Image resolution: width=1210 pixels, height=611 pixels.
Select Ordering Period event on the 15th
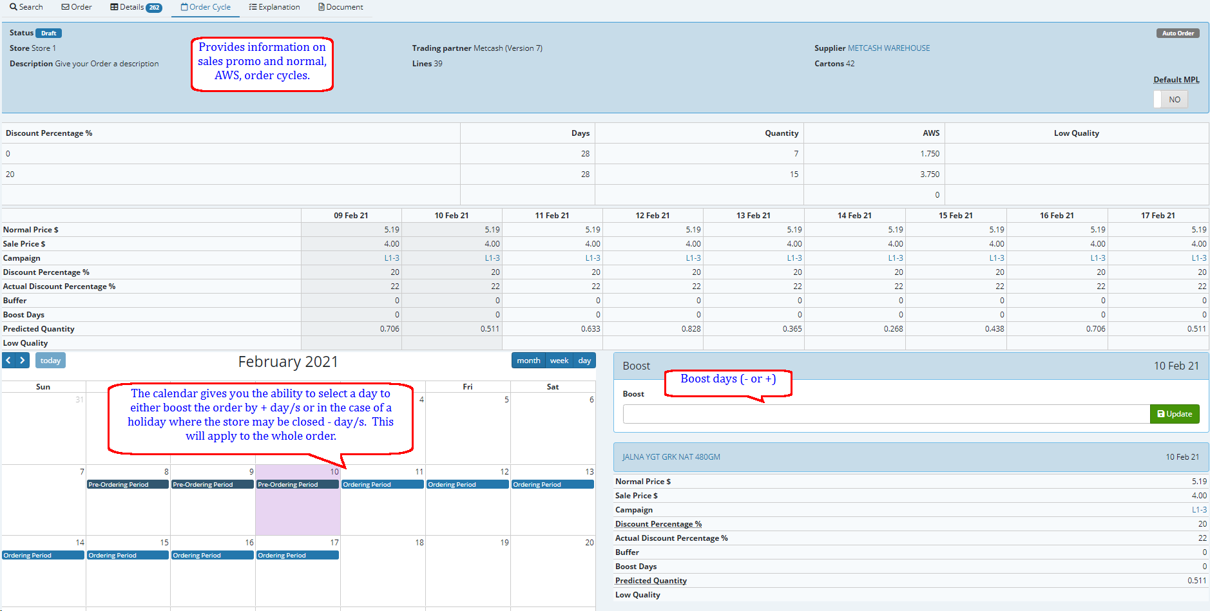click(x=128, y=556)
